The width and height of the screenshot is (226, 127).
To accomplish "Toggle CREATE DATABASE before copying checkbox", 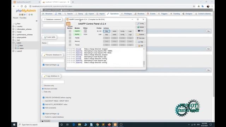I will (43, 98).
